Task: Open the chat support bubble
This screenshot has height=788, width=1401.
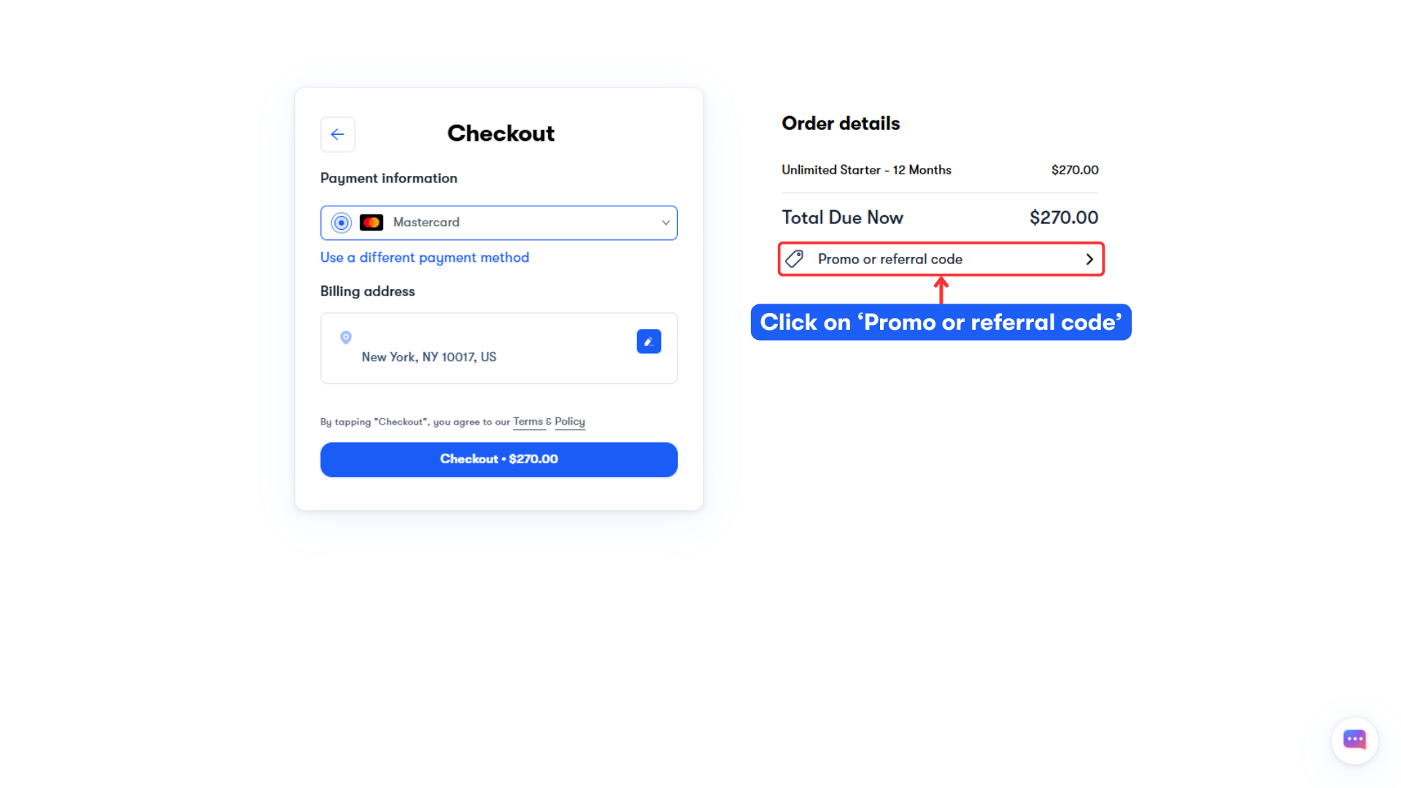Action: (1355, 740)
